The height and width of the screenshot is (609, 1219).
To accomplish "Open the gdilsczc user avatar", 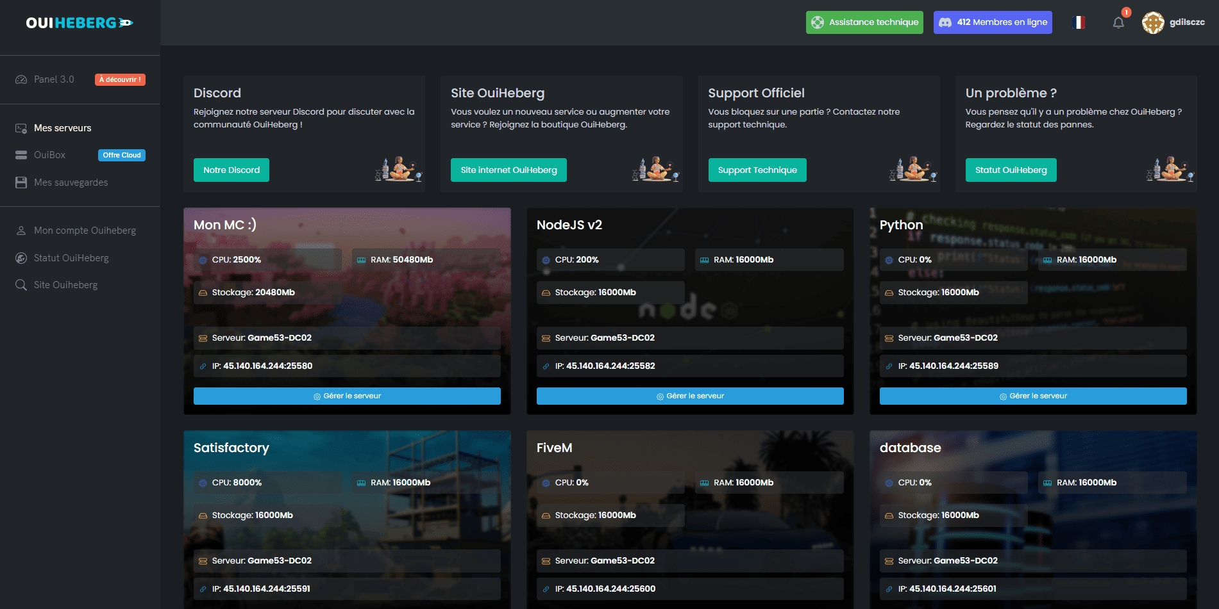I will [1153, 22].
